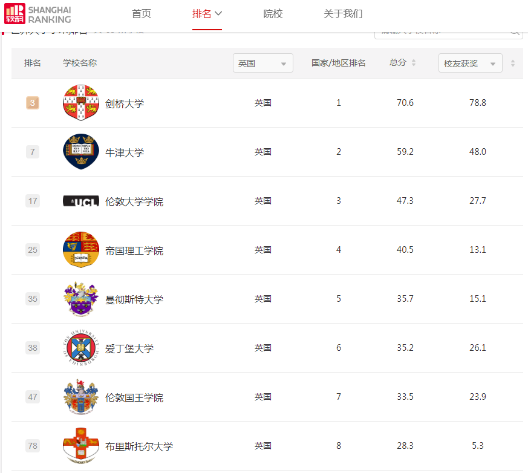Click the rank 25 badge

point(33,250)
